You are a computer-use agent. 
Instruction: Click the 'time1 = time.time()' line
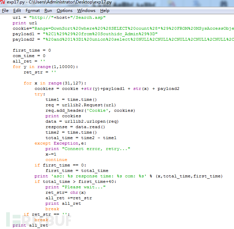[71, 99]
